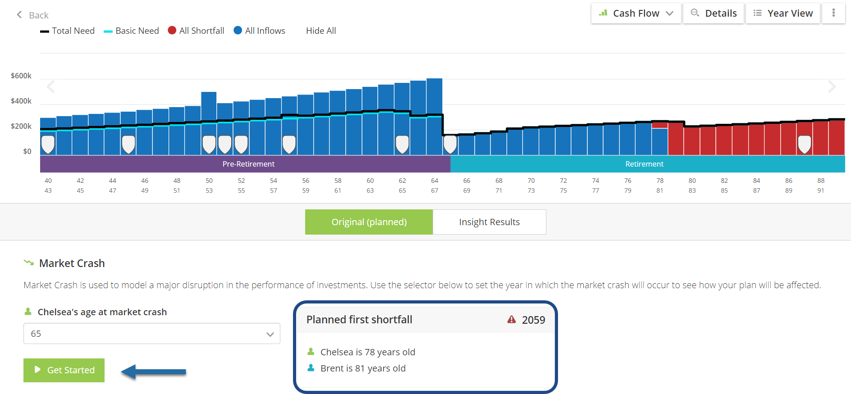This screenshot has width=851, height=394.
Task: Click the red warning icon beside 2059
Action: click(511, 320)
